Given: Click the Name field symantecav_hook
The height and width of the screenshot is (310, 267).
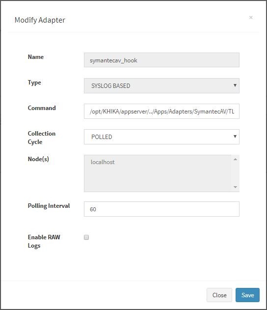Looking at the screenshot, I should coord(161,60).
